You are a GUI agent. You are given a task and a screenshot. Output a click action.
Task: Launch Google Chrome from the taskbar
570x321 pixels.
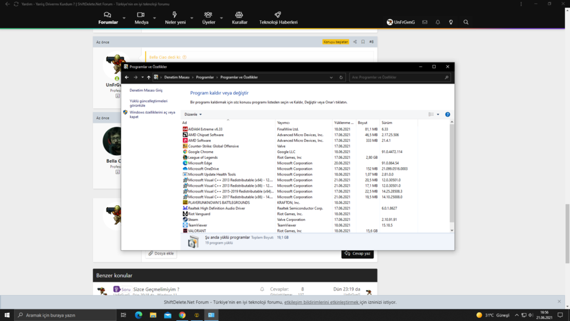click(182, 315)
